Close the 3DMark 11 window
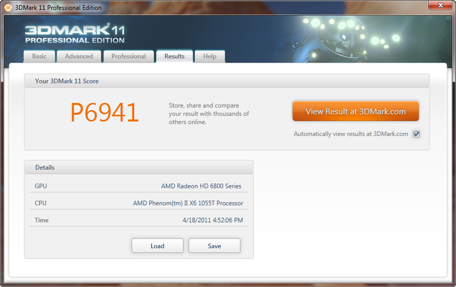Viewport: 456px width, 287px height. [x=440, y=5]
